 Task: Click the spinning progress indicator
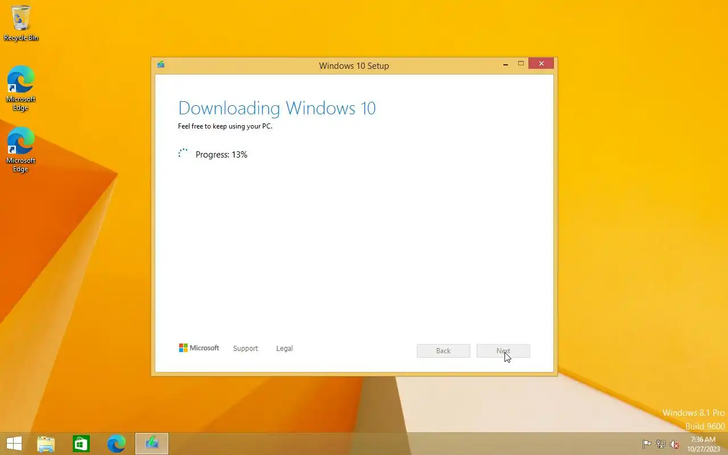point(183,154)
